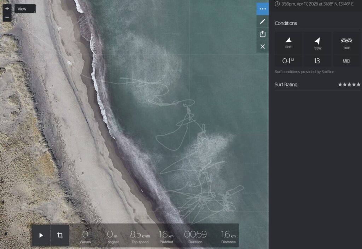Open the View dropdown
This screenshot has height=249, width=362.
(25, 9)
